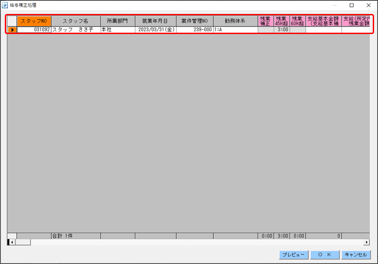The height and width of the screenshot is (264, 378).
Task: Select the cell 239-000
Action: pyautogui.click(x=195, y=30)
